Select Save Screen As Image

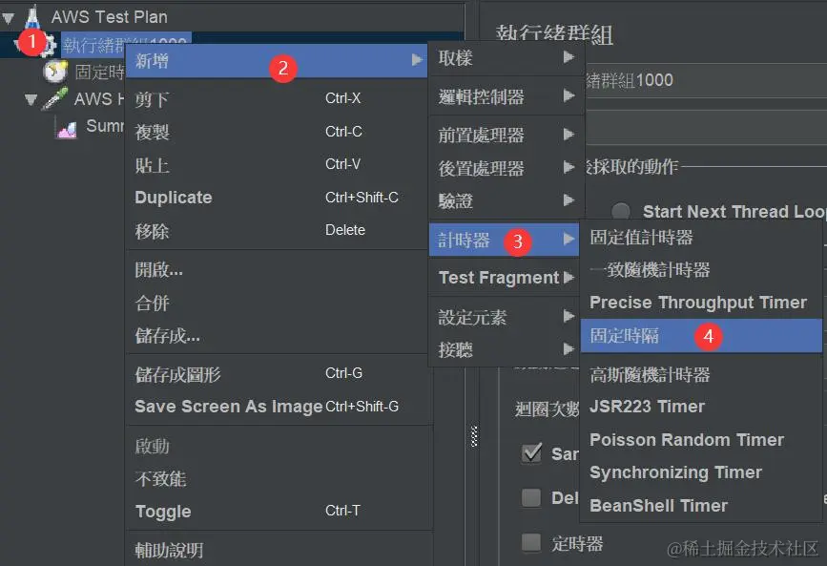pos(227,406)
